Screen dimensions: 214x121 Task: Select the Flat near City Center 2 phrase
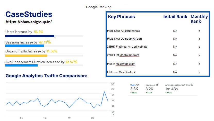(x=121, y=72)
